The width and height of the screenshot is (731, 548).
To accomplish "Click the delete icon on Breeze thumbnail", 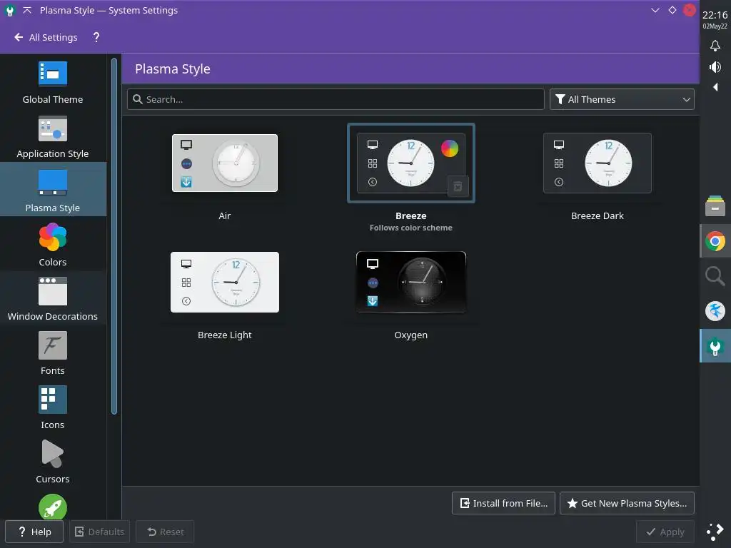I will [x=458, y=186].
